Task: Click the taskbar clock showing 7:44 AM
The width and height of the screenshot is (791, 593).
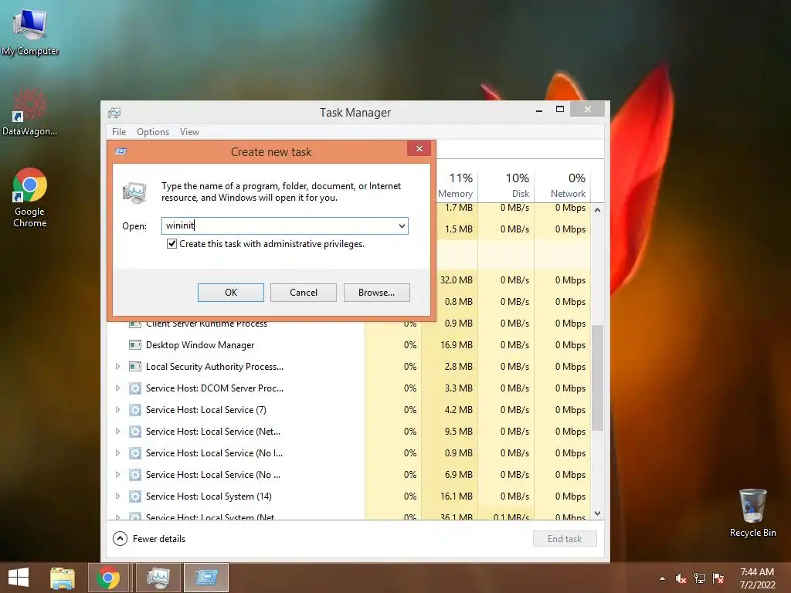Action: (757, 578)
